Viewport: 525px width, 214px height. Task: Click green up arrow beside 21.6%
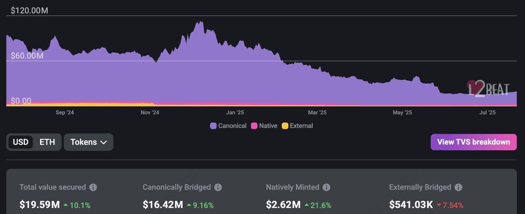(307, 205)
